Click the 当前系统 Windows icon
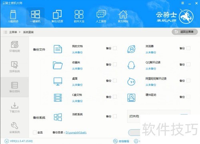The height and width of the screenshot is (144, 200). click(58, 117)
